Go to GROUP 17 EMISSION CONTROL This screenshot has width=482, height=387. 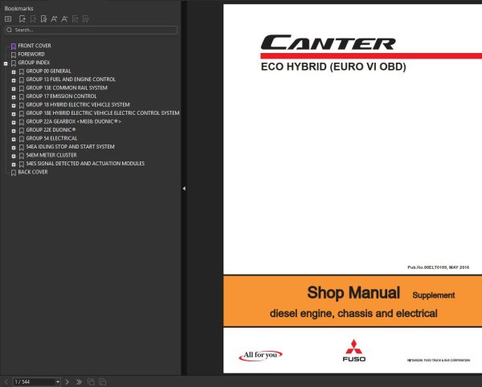(61, 96)
